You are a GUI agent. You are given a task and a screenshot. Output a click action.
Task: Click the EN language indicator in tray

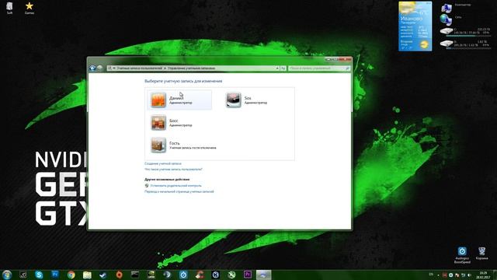(431, 275)
